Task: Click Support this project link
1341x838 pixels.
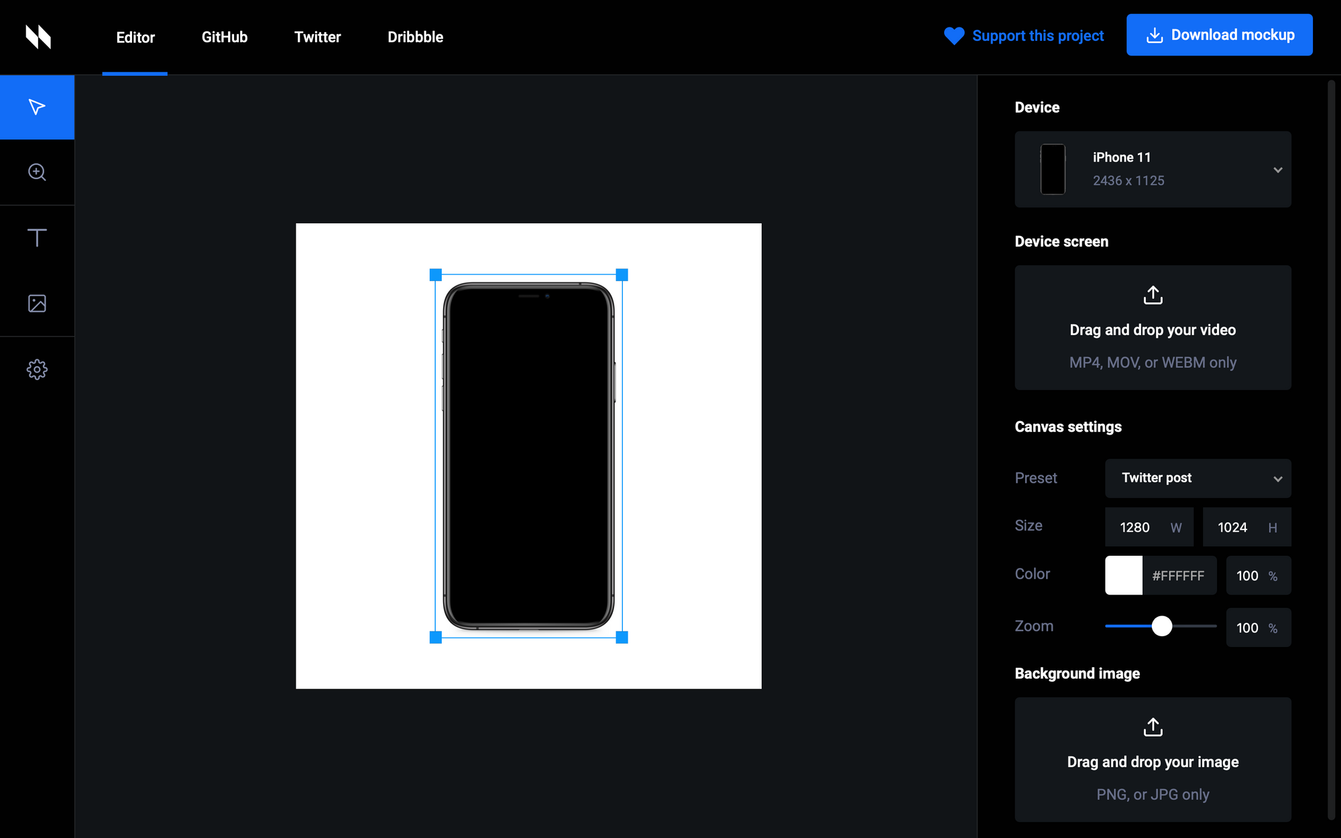Action: click(1037, 36)
